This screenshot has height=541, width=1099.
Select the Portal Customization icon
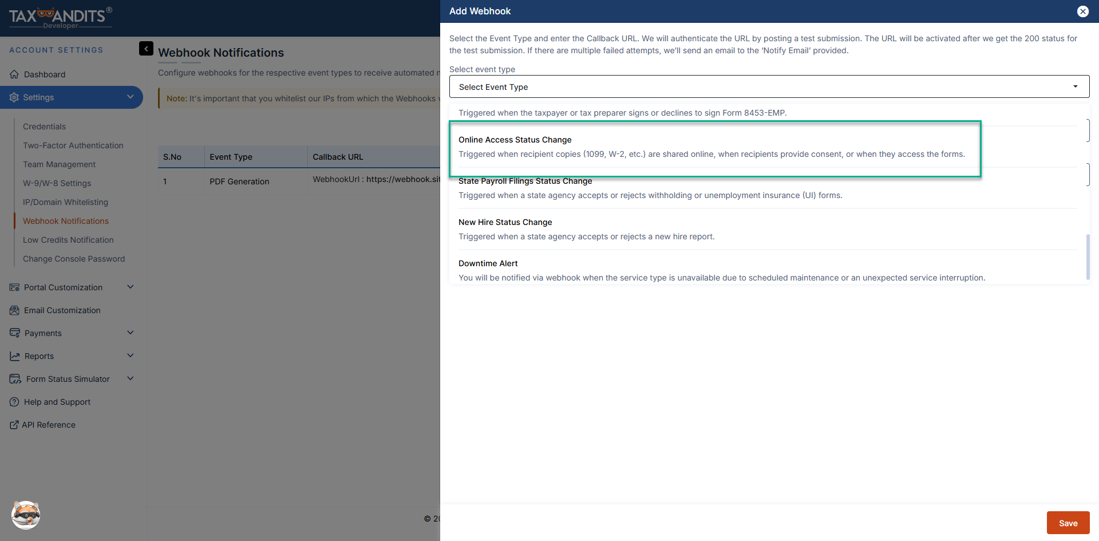point(14,287)
